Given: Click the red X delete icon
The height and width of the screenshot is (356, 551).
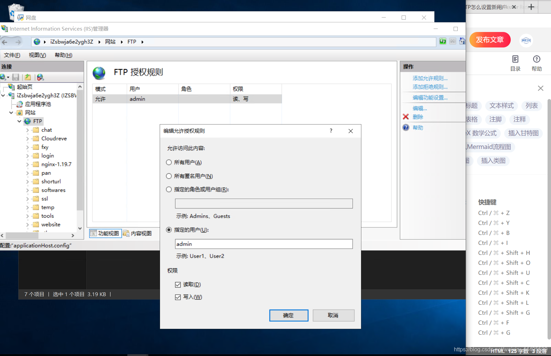Looking at the screenshot, I should pos(406,117).
